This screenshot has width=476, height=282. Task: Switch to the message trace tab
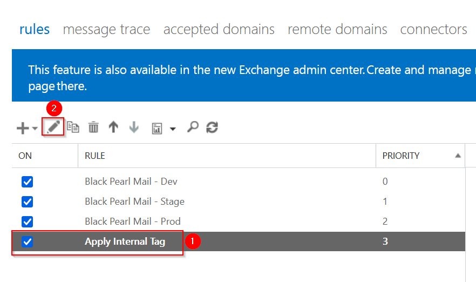pos(106,29)
